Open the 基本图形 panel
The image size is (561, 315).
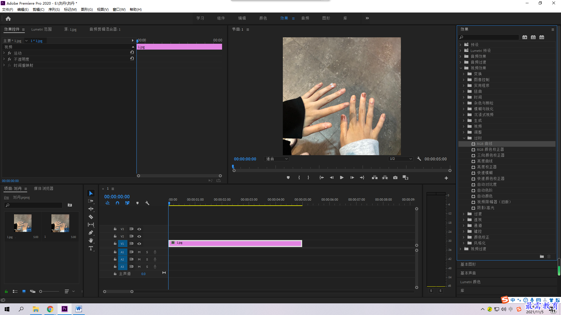point(468,264)
